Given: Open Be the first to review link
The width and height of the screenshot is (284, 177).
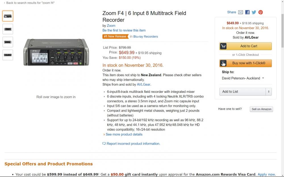Looking at the screenshot, I should tap(124, 30).
